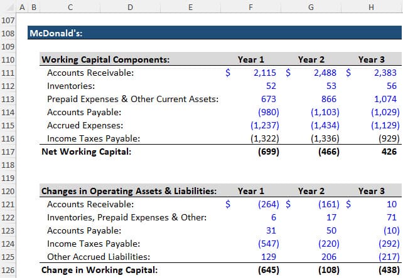Select Income Taxes Payable change Year 1 (547)
This screenshot has width=403, height=278.
[269, 244]
